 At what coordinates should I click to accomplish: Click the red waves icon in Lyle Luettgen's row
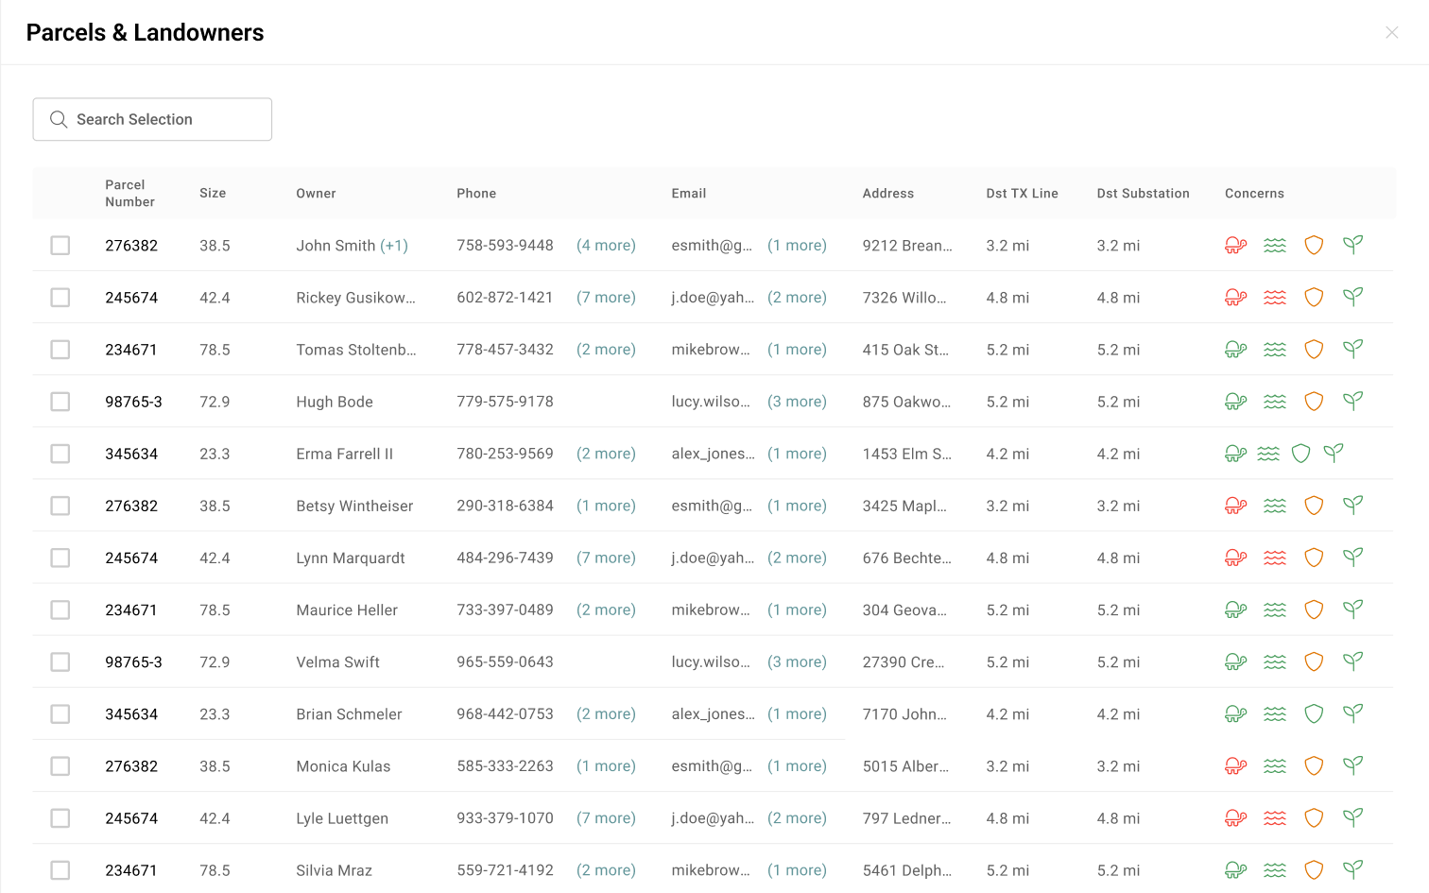tap(1275, 817)
